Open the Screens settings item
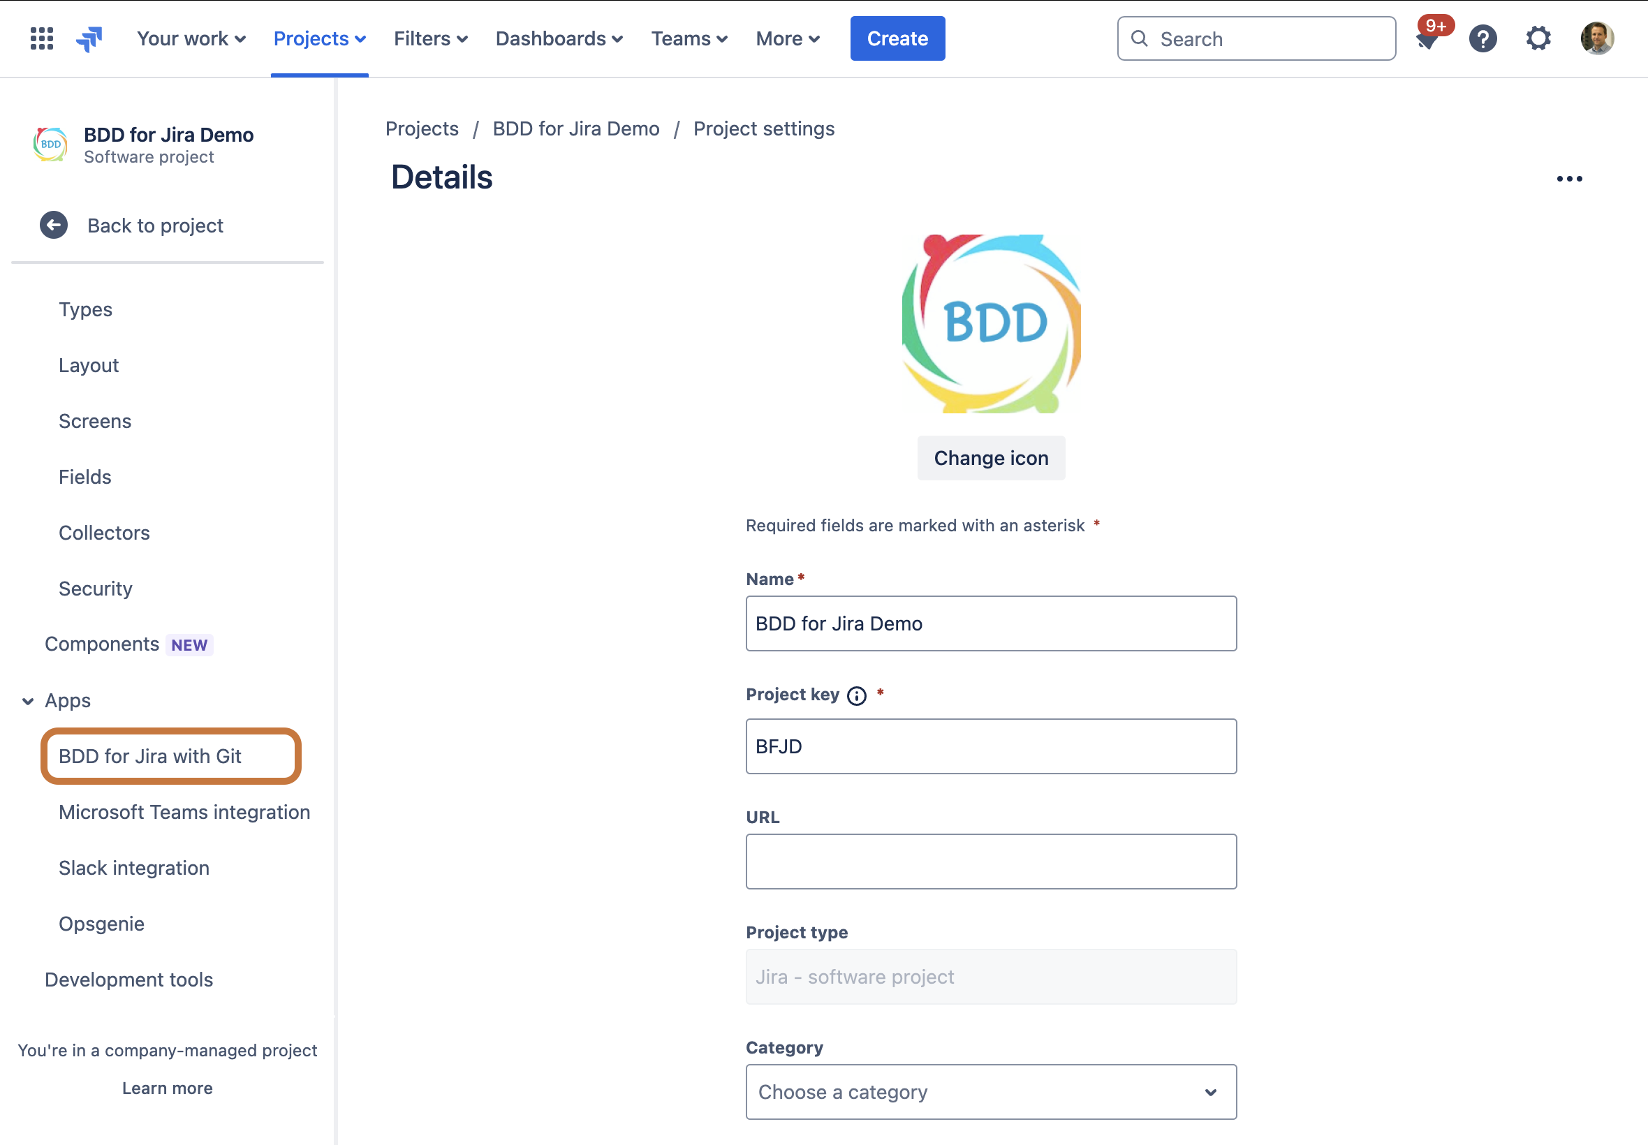The width and height of the screenshot is (1648, 1145). coord(95,421)
